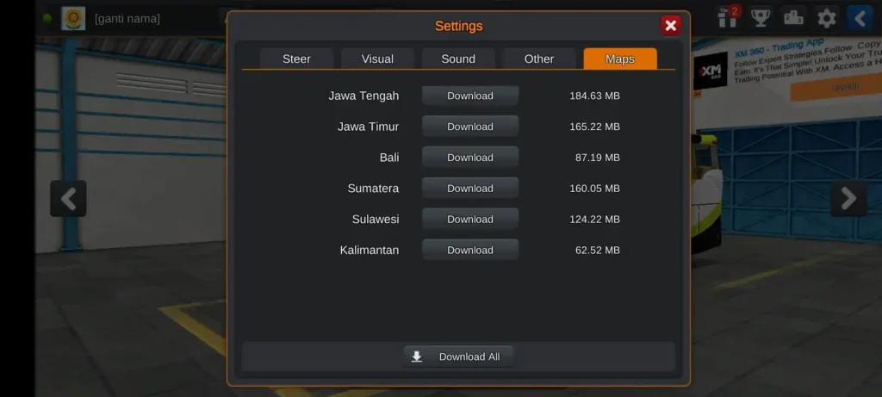Image resolution: width=882 pixels, height=397 pixels.
Task: Download the Jawa Timur map
Action: coord(470,127)
